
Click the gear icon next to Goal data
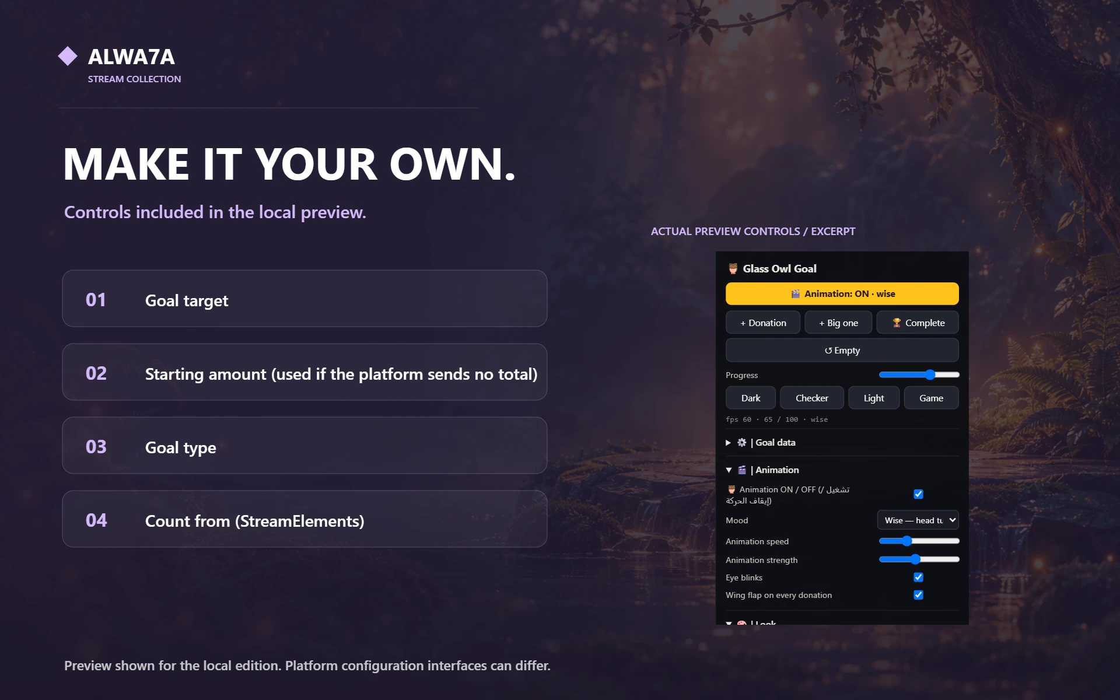click(x=741, y=443)
